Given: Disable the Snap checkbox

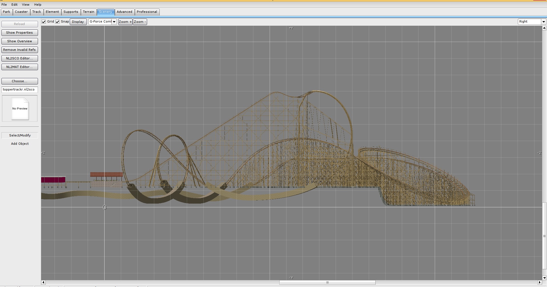Looking at the screenshot, I should pyautogui.click(x=58, y=22).
